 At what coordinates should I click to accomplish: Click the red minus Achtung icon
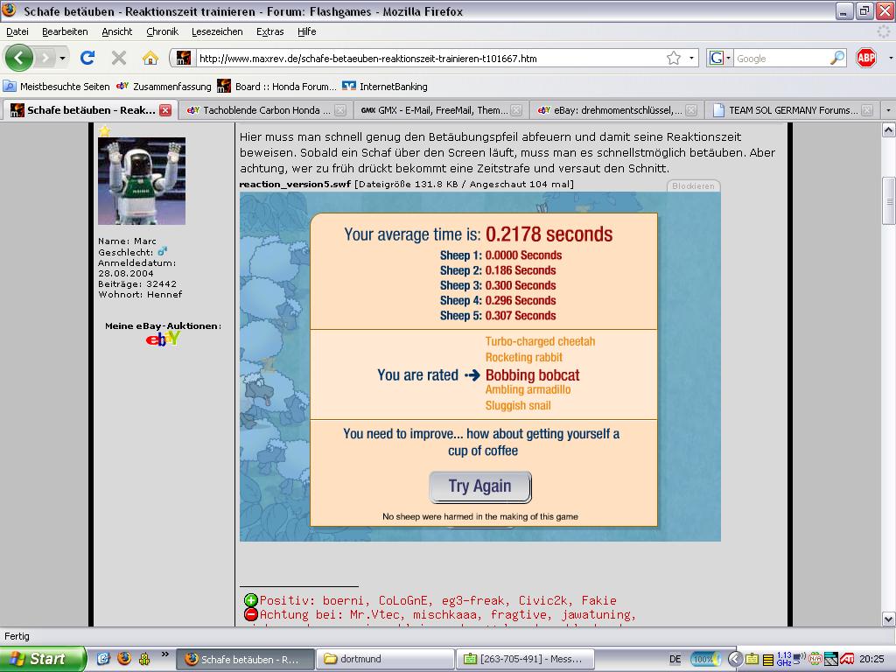click(x=251, y=614)
